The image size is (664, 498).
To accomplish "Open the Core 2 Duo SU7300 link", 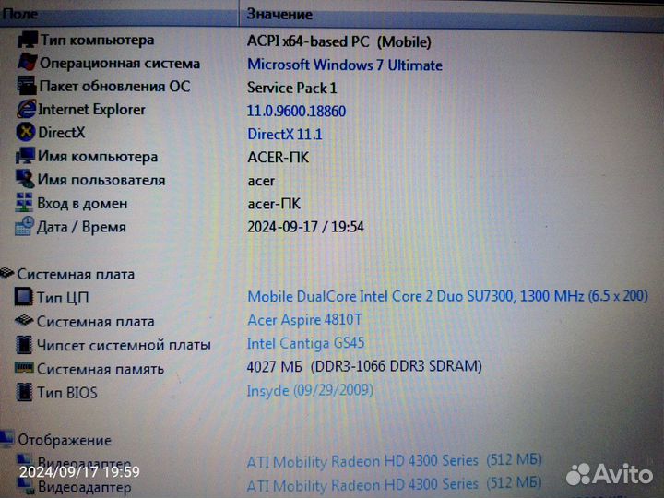I will (447, 296).
